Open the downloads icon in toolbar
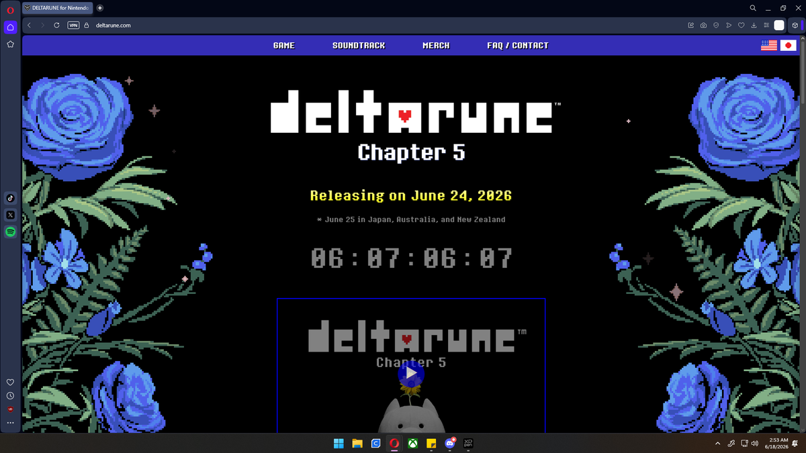The width and height of the screenshot is (806, 453). 754,26
